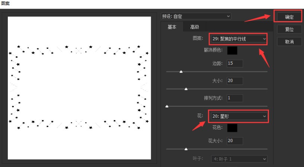Adjust the 边距 slider handle
This screenshot has width=304, height=167.
181,72
